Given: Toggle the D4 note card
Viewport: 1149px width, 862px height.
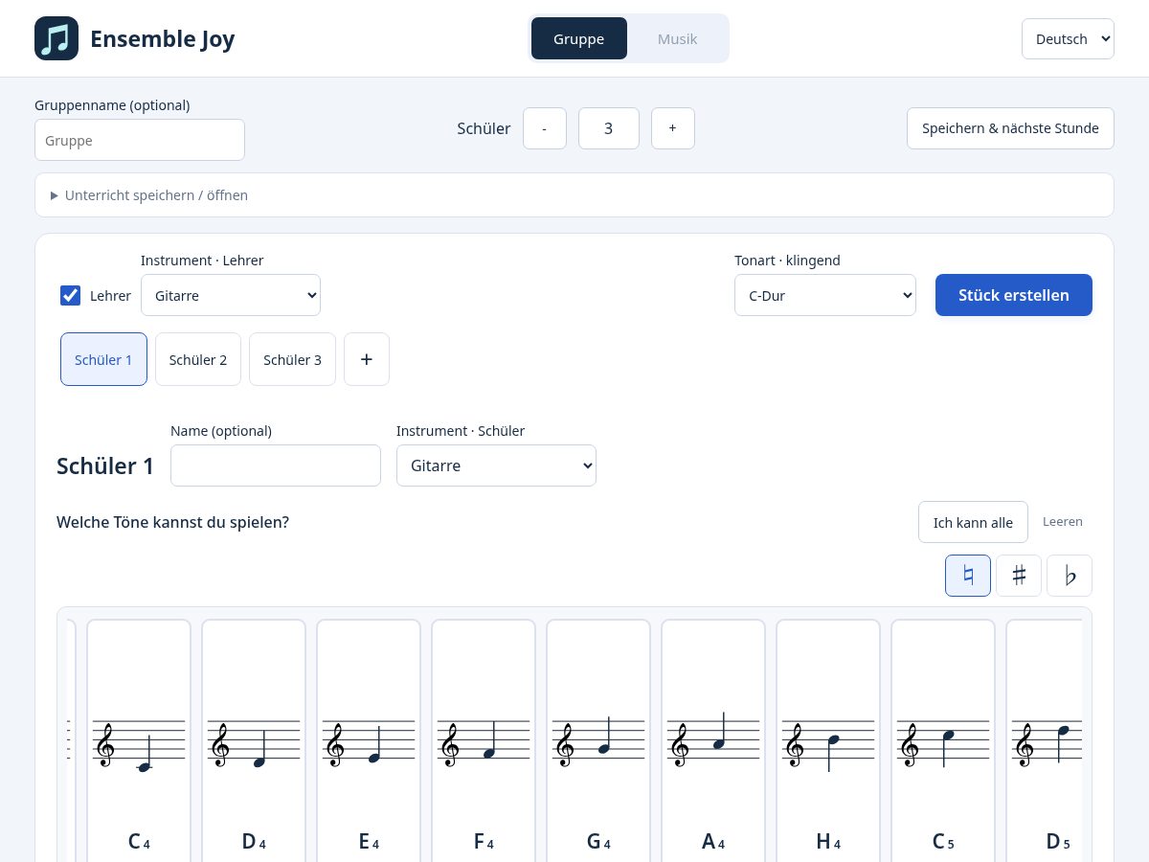Looking at the screenshot, I should pyautogui.click(x=254, y=740).
